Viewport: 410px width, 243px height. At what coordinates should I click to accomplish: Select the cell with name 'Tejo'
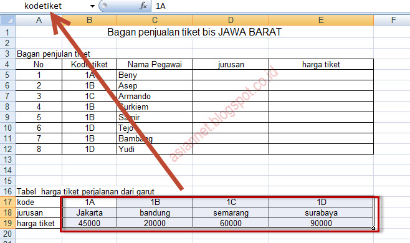coord(155,128)
